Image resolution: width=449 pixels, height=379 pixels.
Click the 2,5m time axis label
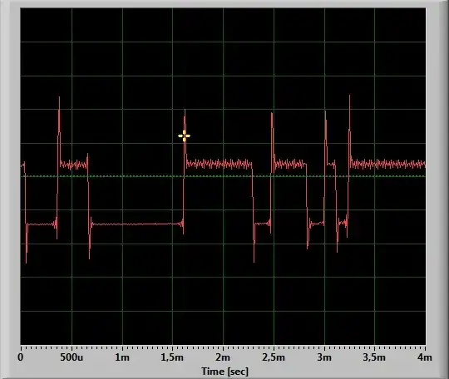pos(274,357)
